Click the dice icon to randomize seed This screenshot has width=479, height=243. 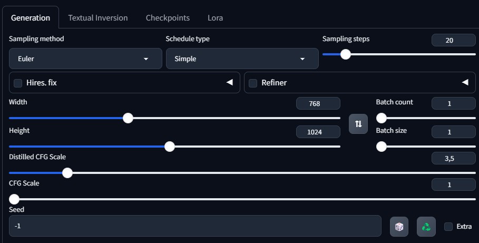399,227
